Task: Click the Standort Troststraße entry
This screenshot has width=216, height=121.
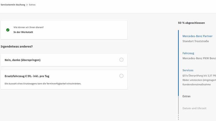Action: (x=196, y=41)
